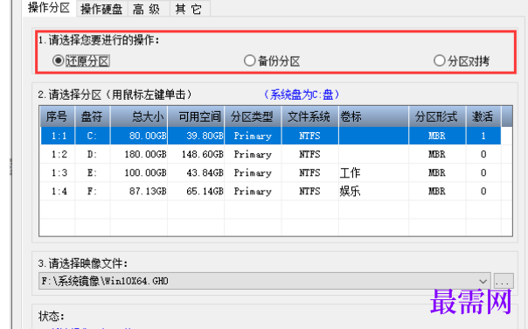Click the 工作 volume label cell
528x329 pixels.
[x=373, y=173]
